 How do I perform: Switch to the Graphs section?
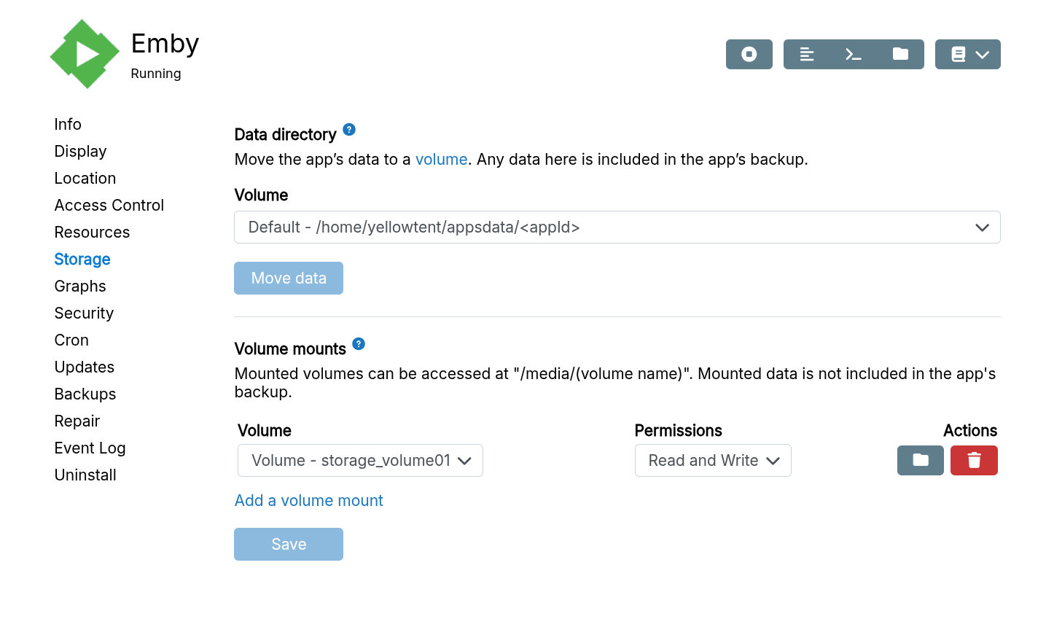point(80,287)
